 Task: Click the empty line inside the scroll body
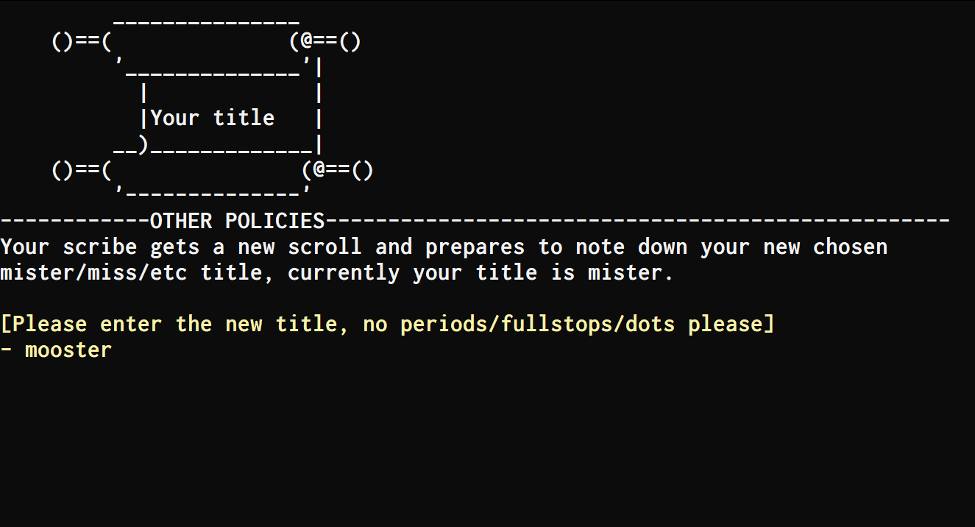[x=231, y=93]
